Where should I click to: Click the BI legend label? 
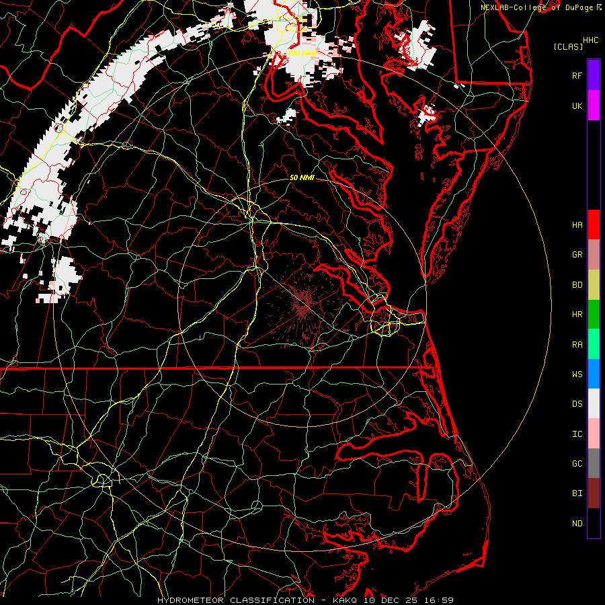coord(577,493)
